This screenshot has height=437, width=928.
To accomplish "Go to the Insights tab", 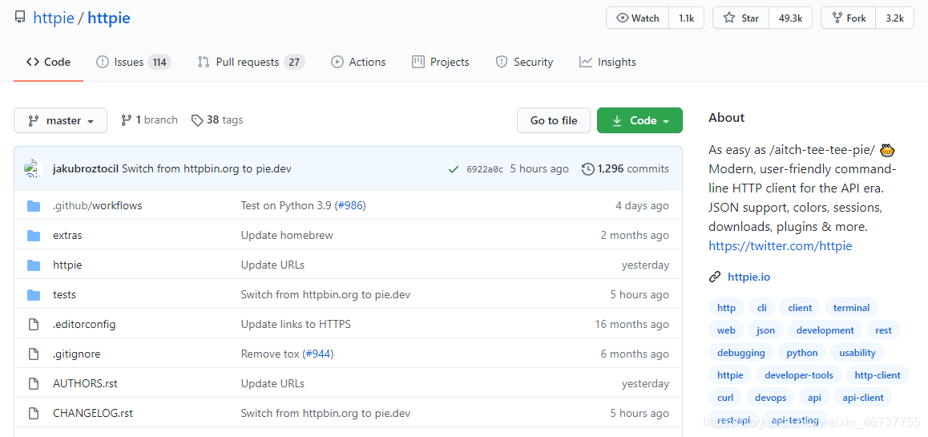I will (x=607, y=62).
